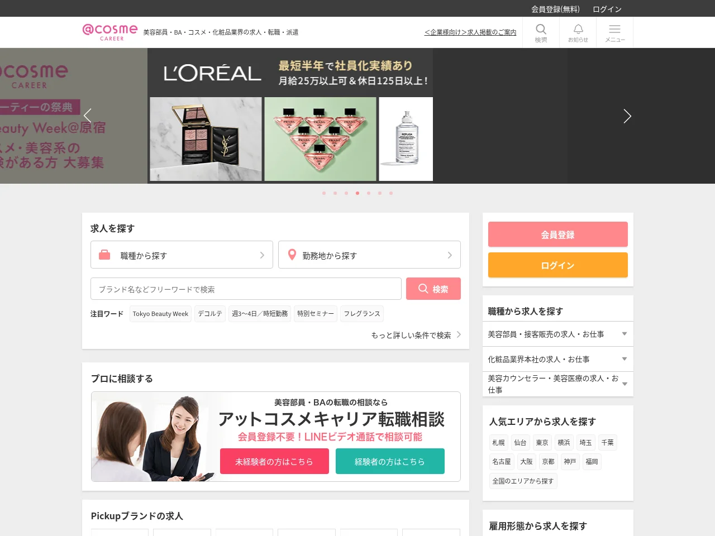Open ログイン in top bar
The width and height of the screenshot is (715, 536).
(607, 9)
